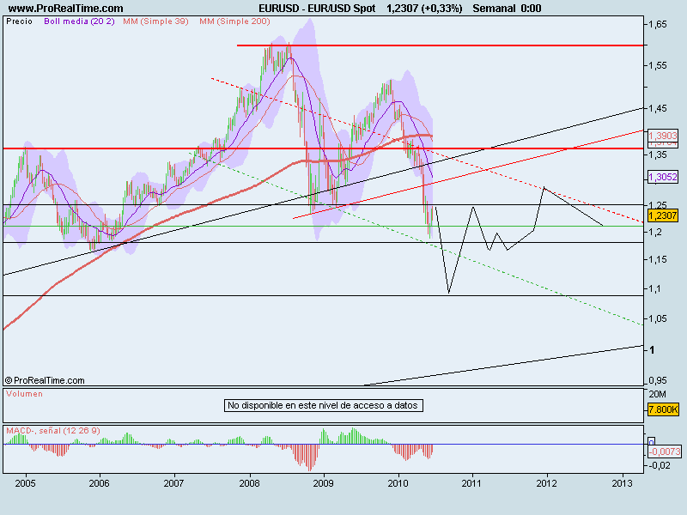Click the Volumen panel label
687x515 pixels.
pyautogui.click(x=25, y=394)
